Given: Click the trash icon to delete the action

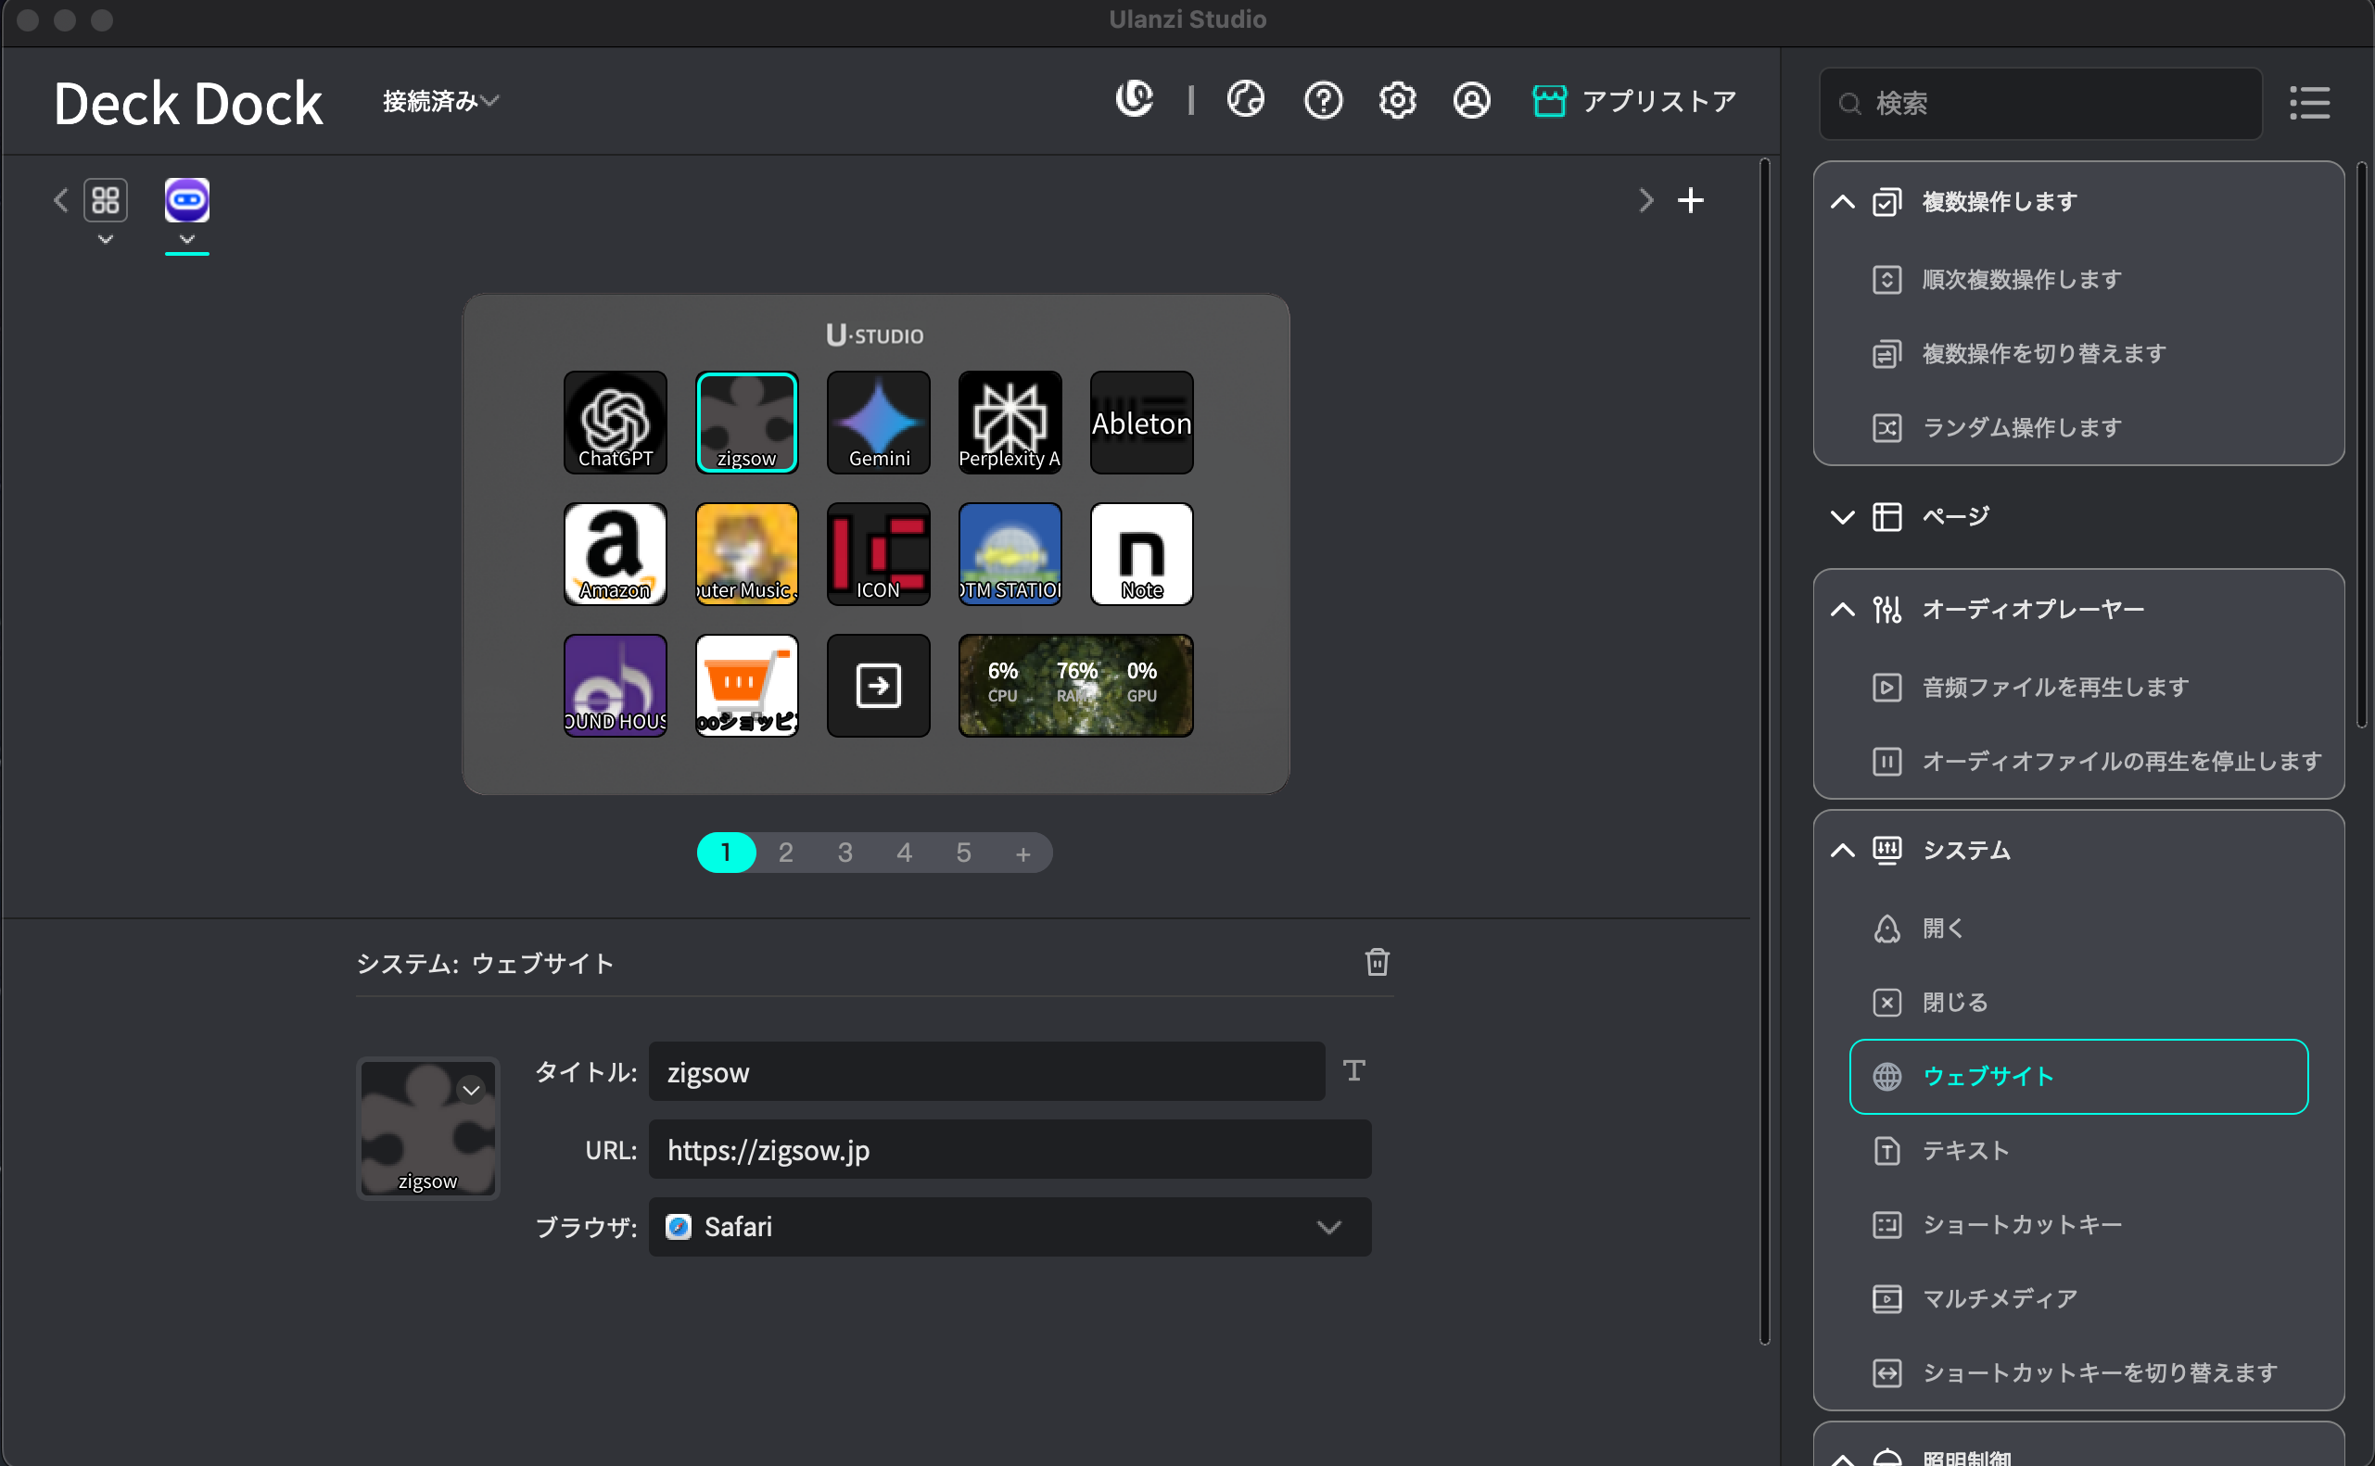Looking at the screenshot, I should point(1376,962).
